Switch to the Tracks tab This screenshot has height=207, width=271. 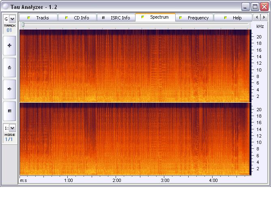(x=38, y=18)
